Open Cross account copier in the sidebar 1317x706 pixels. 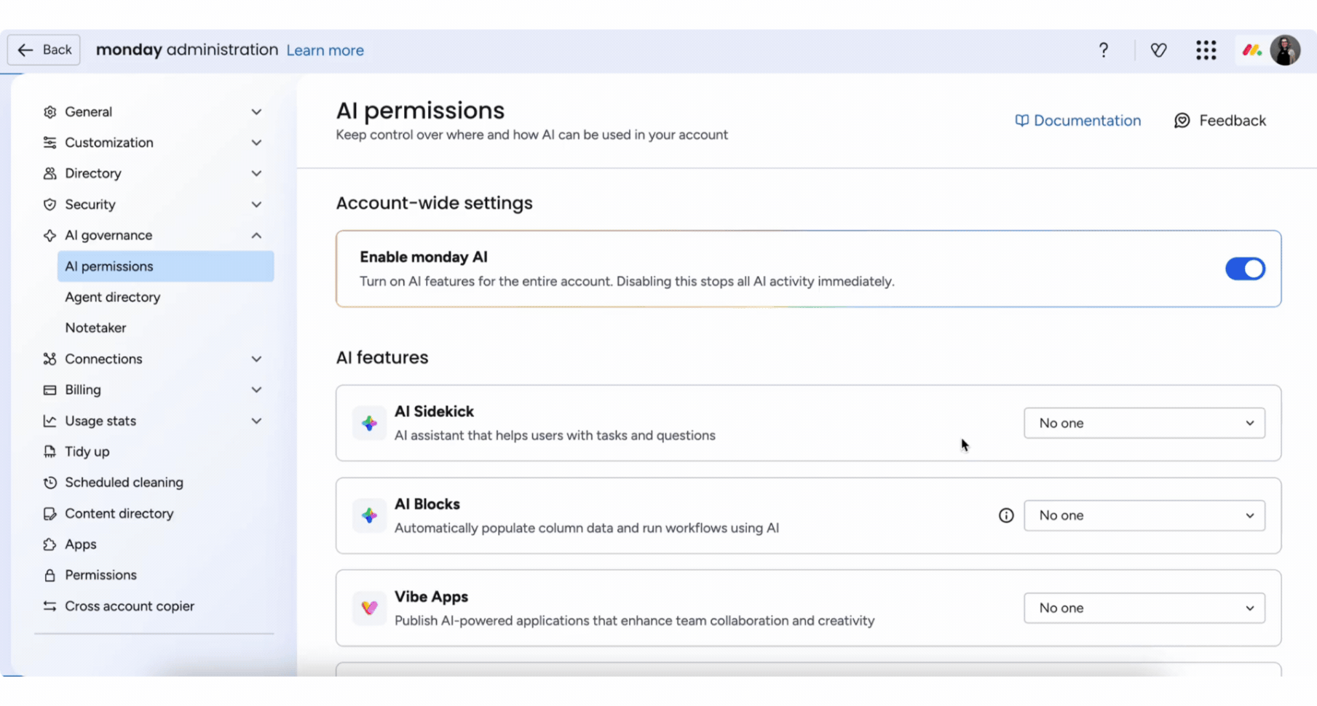[x=130, y=606]
